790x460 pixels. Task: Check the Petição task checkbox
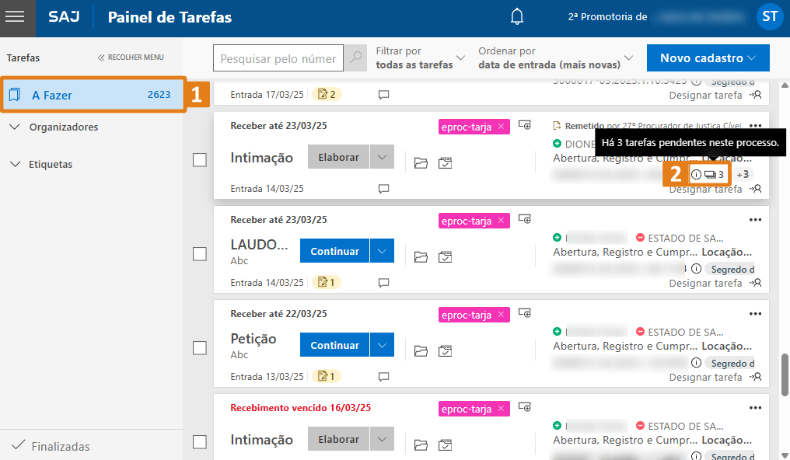click(x=200, y=348)
